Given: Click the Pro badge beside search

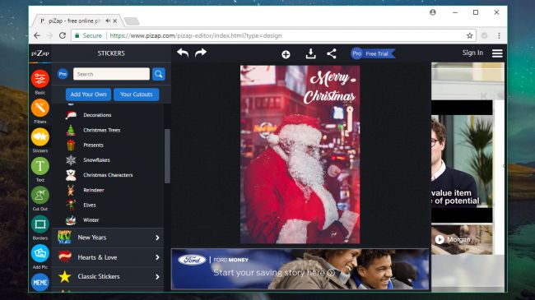Looking at the screenshot, I should tap(63, 74).
